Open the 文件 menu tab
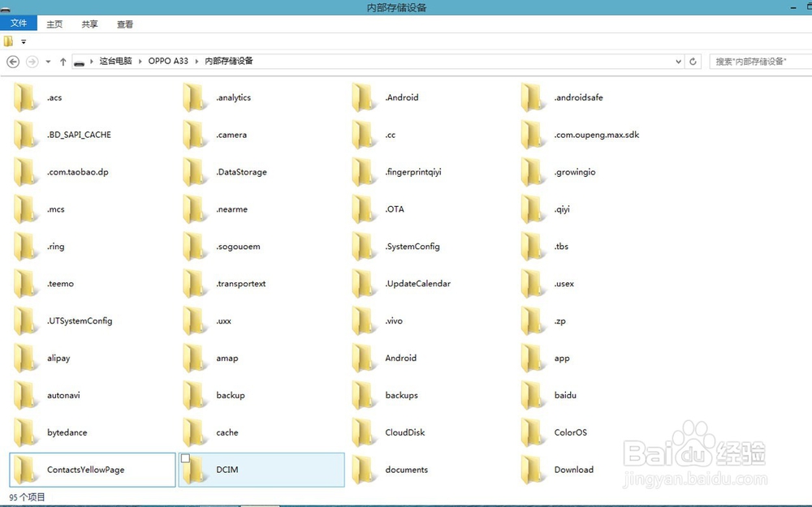The image size is (812, 507). pyautogui.click(x=19, y=24)
